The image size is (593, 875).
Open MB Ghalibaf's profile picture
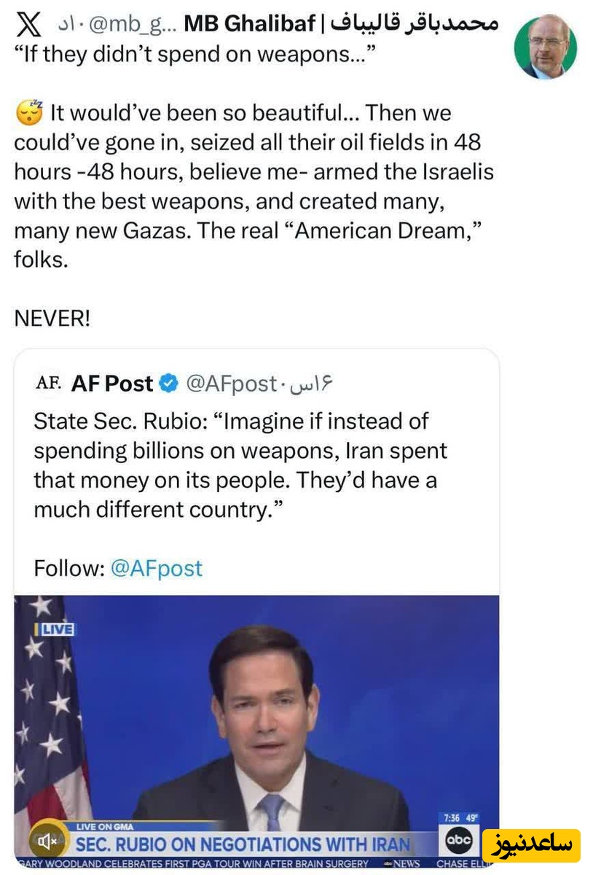coord(545,47)
